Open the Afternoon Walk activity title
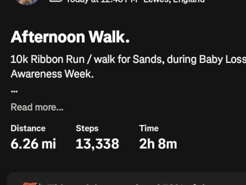The width and height of the screenshot is (246, 185). tap(70, 37)
